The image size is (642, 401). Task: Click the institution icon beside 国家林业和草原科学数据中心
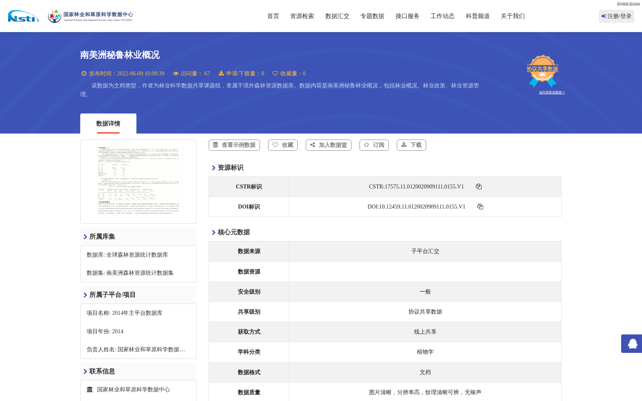click(x=90, y=389)
